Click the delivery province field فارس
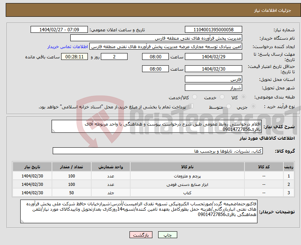Screen dimensions: 301x245 coord(213,79)
